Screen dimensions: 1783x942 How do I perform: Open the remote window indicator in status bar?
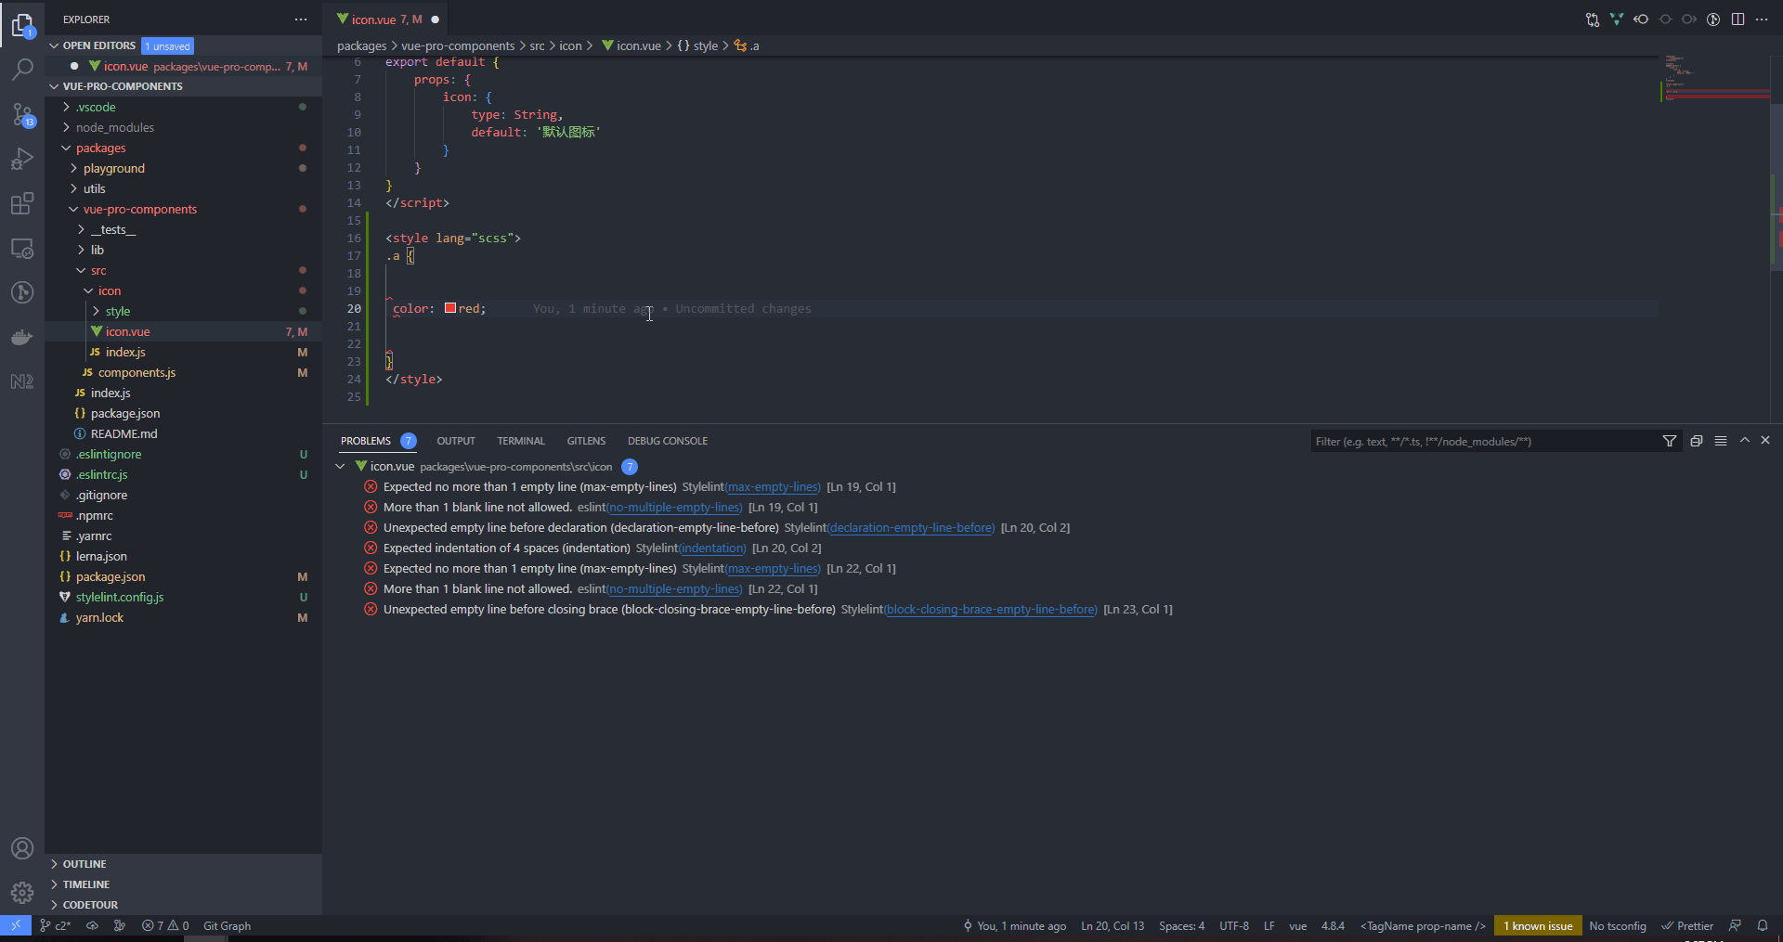pyautogui.click(x=16, y=926)
